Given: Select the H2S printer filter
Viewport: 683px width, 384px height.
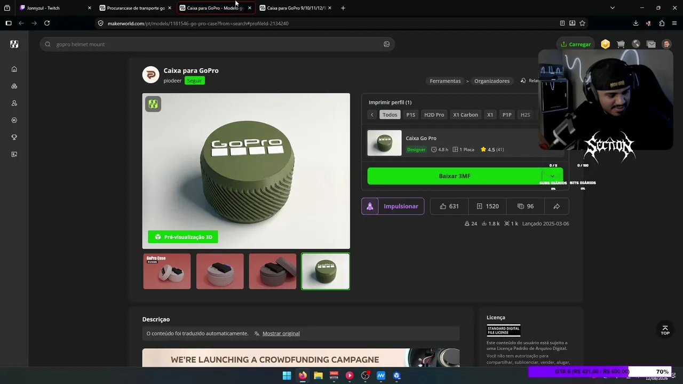Looking at the screenshot, I should (526, 115).
